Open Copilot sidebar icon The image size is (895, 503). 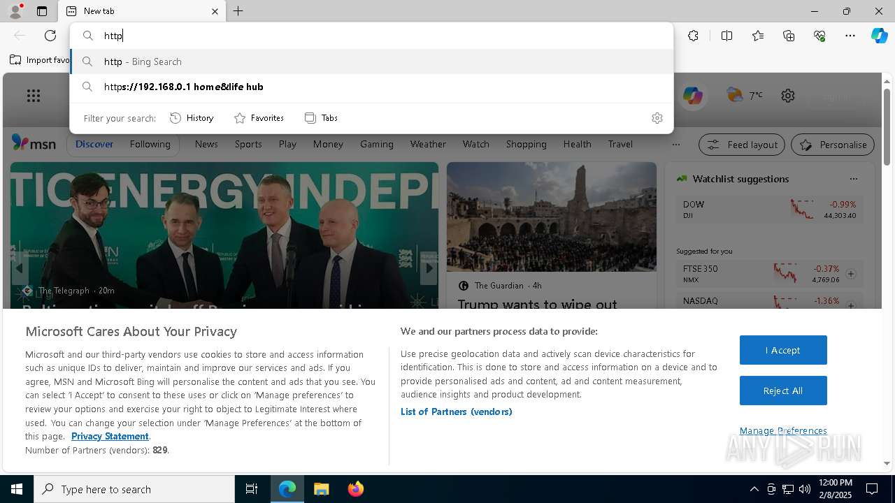[880, 36]
